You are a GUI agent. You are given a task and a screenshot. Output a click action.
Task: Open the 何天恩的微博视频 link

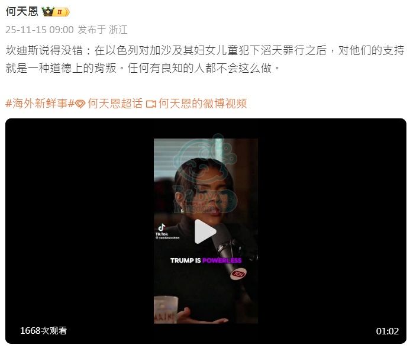203,104
